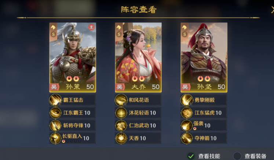Click the 霸王猛击 skill icon
Viewport: 274px width, 160px height.
[x=55, y=100]
